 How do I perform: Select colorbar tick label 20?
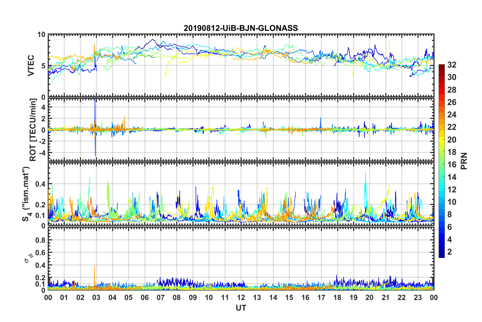coord(452,140)
